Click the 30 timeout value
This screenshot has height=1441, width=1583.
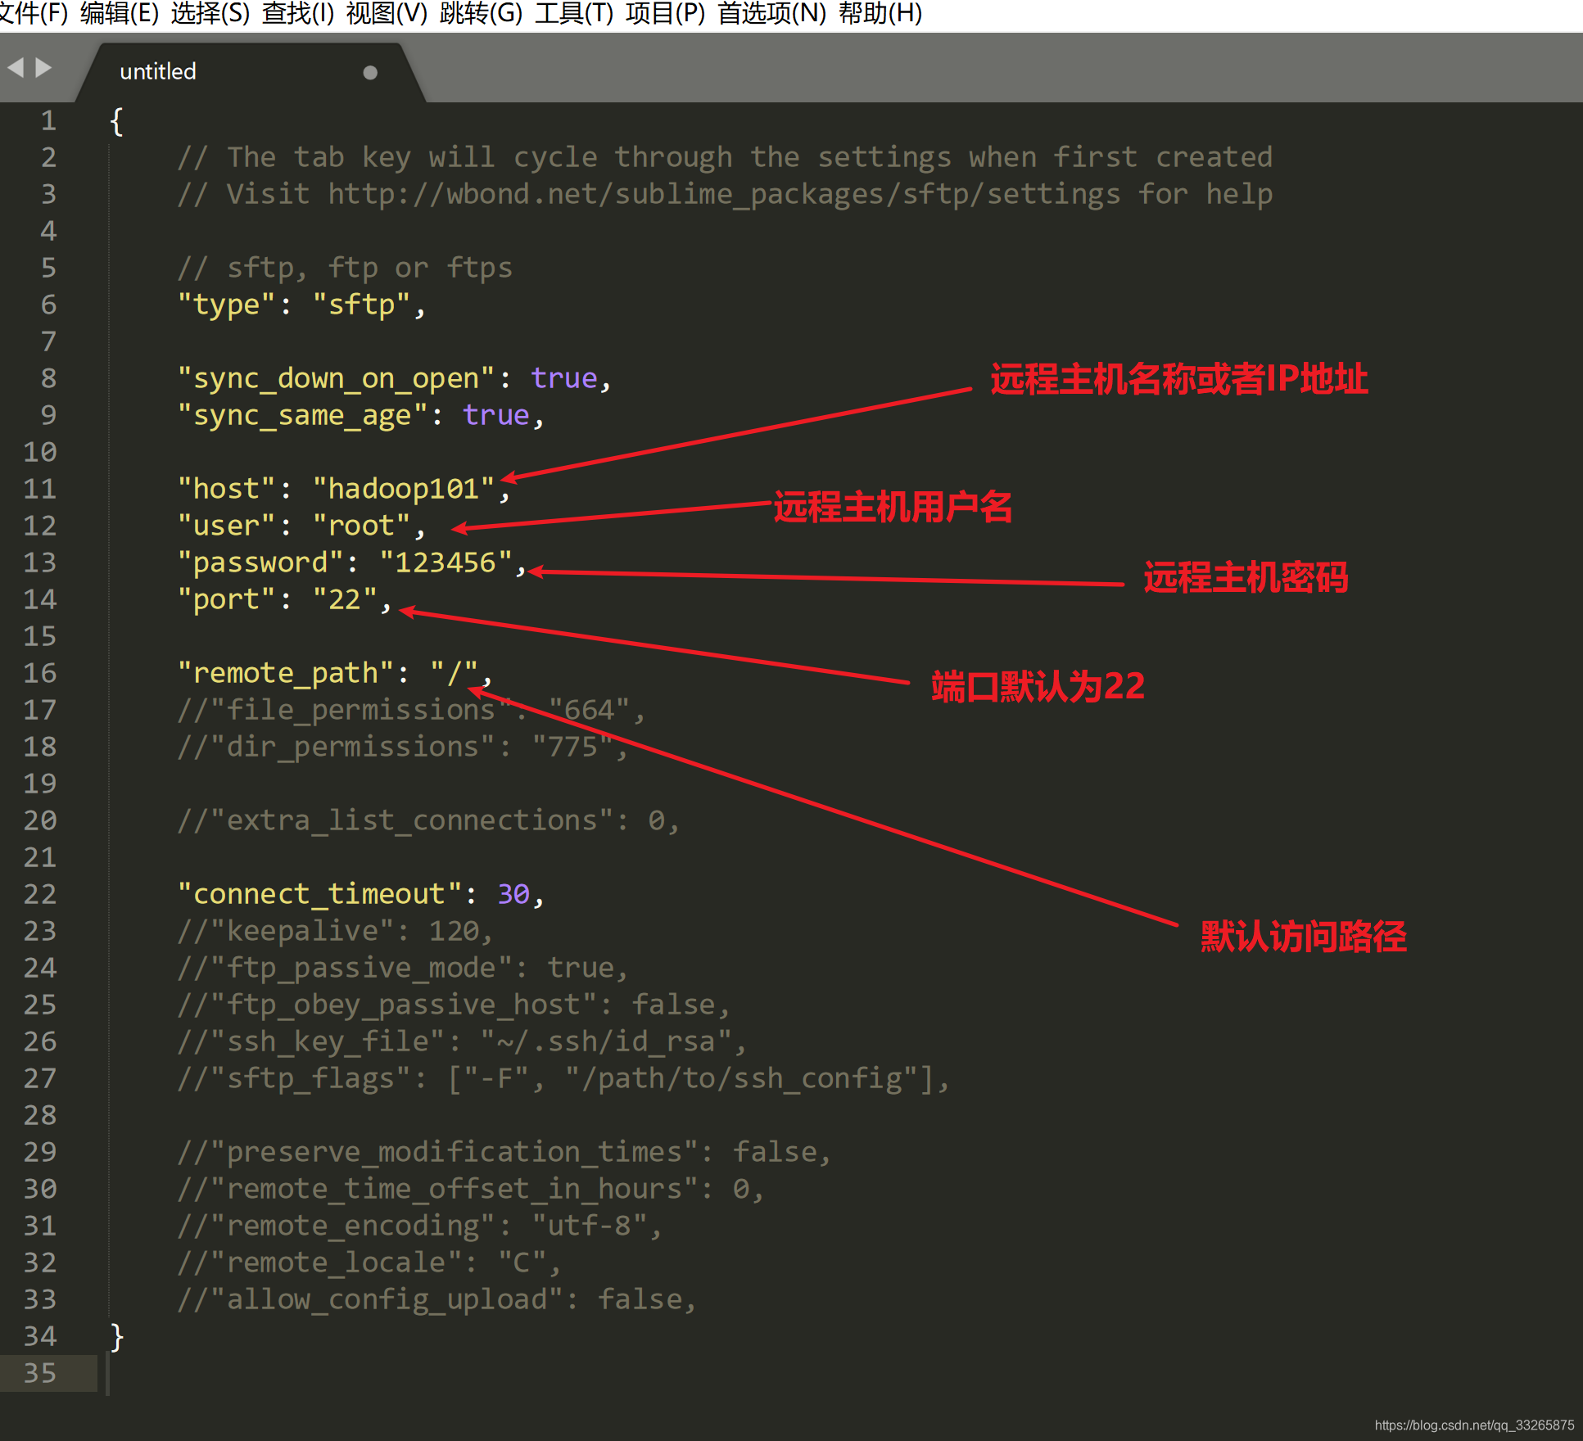(x=513, y=894)
